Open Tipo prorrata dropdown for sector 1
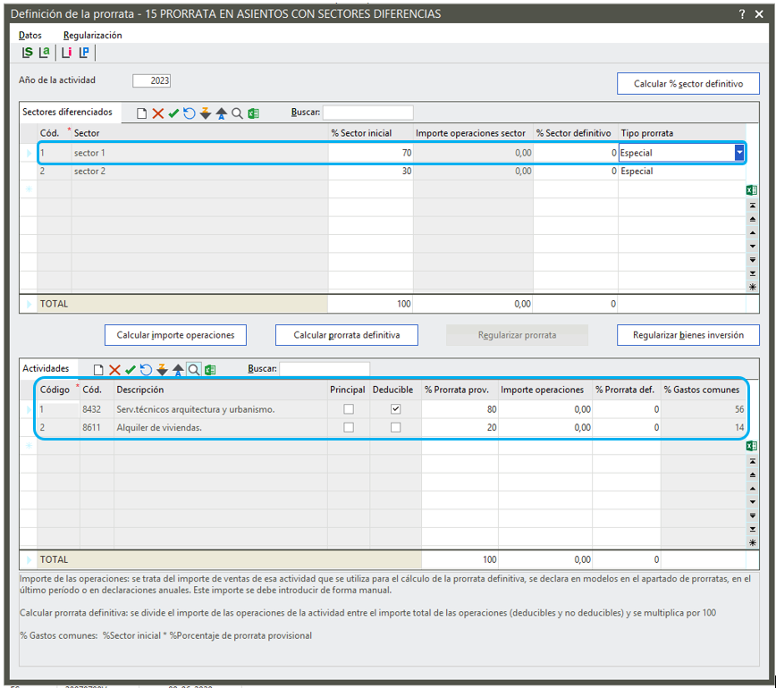Viewport: 776px width, 688px height. (x=739, y=153)
